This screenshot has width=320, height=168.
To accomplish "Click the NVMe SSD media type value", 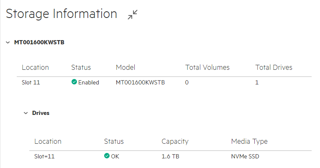I will (x=248, y=157).
